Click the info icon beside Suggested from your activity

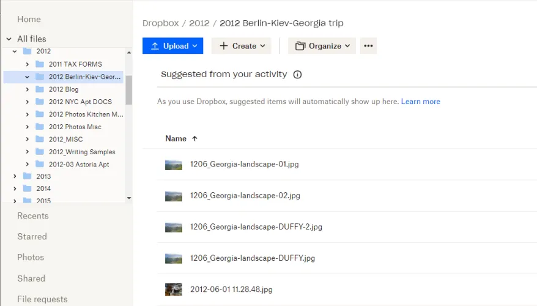coord(297,75)
